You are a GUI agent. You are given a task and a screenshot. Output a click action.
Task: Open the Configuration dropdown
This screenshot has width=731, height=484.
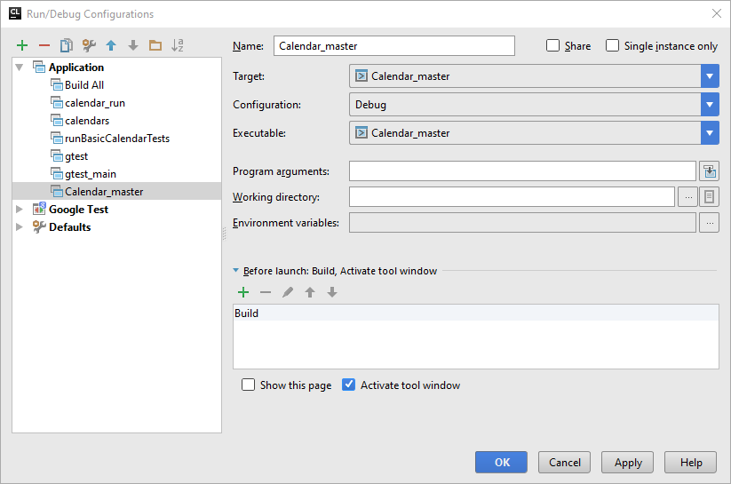pyautogui.click(x=709, y=105)
